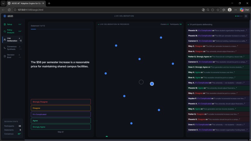Vote Strongly Agree on the statement
Viewport: 251px width, 141px height.
click(x=61, y=127)
